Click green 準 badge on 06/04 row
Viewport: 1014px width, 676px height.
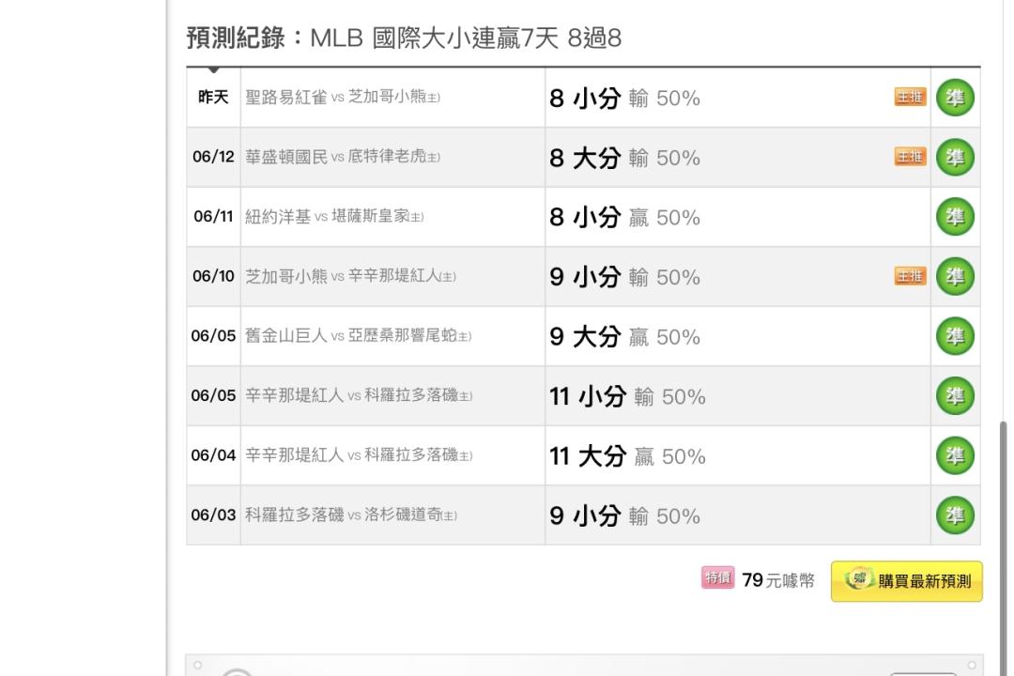pyautogui.click(x=955, y=455)
